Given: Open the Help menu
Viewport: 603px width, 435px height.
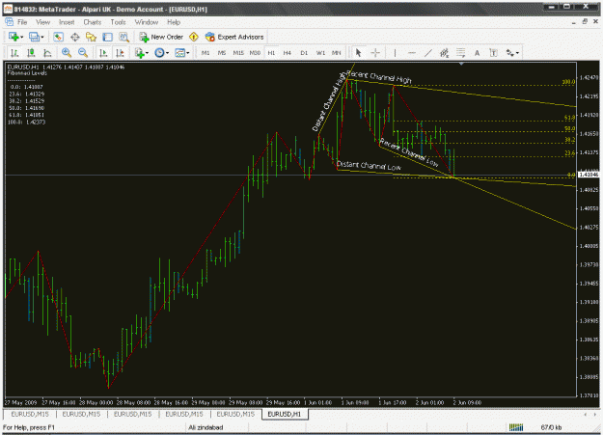Looking at the screenshot, I should (x=174, y=22).
